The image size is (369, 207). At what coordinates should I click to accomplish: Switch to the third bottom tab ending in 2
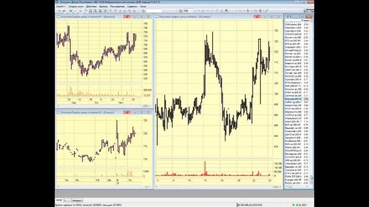[77, 201]
